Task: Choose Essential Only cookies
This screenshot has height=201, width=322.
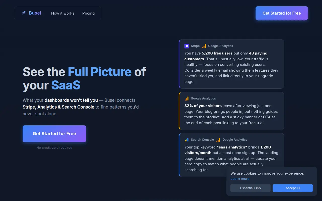Action: [x=251, y=188]
